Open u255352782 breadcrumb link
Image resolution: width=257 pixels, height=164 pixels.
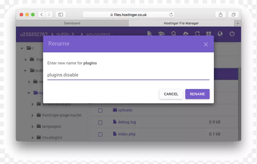pyautogui.click(x=34, y=34)
